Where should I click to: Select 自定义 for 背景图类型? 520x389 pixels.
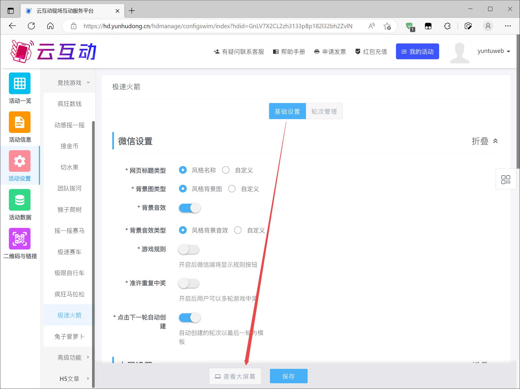coord(232,189)
